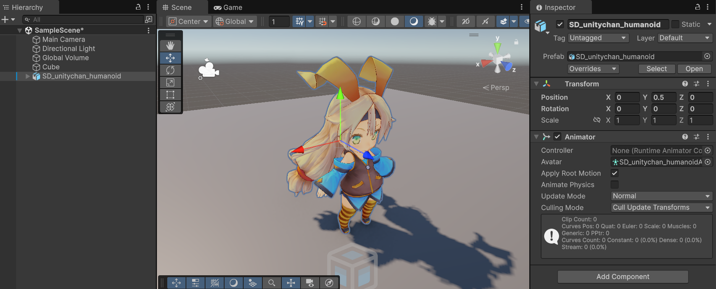Toggle the Static checkbox
Screen dimensions: 716x289
[675, 24]
